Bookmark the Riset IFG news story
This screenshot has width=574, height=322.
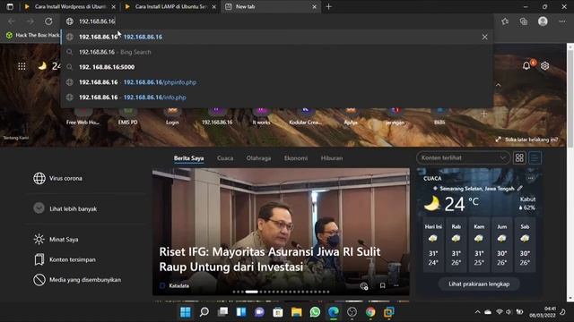coord(382,285)
